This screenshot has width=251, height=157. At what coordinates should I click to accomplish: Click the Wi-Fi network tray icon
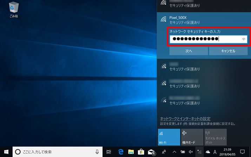coord(199,152)
